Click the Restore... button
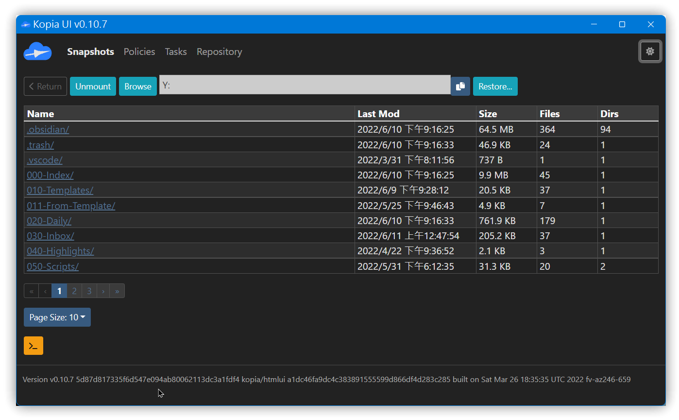 495,86
